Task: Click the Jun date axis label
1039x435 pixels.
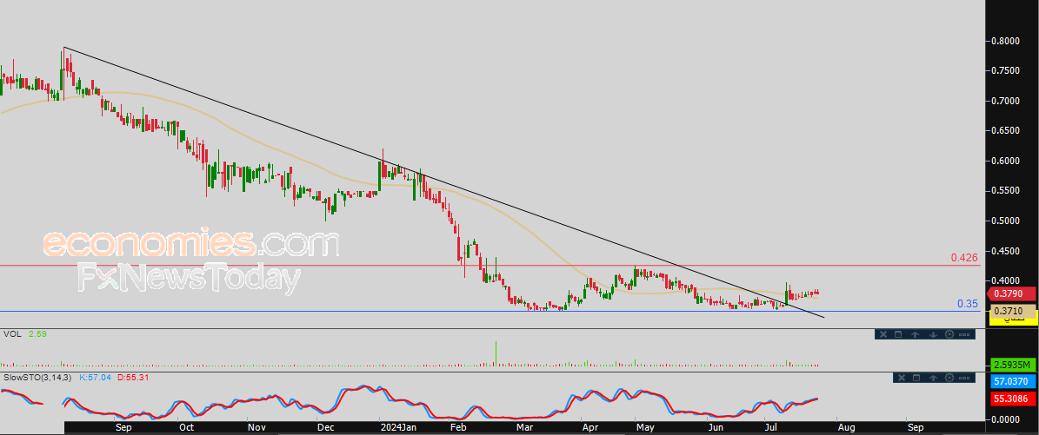Action: click(715, 428)
